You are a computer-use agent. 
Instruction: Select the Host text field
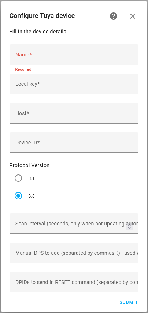pyautogui.click(x=74, y=113)
